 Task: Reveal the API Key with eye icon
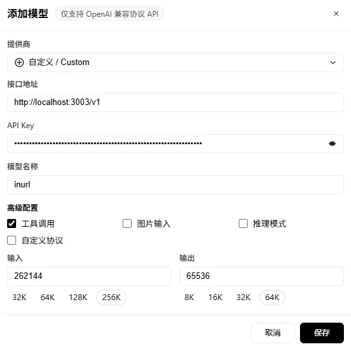click(x=332, y=144)
